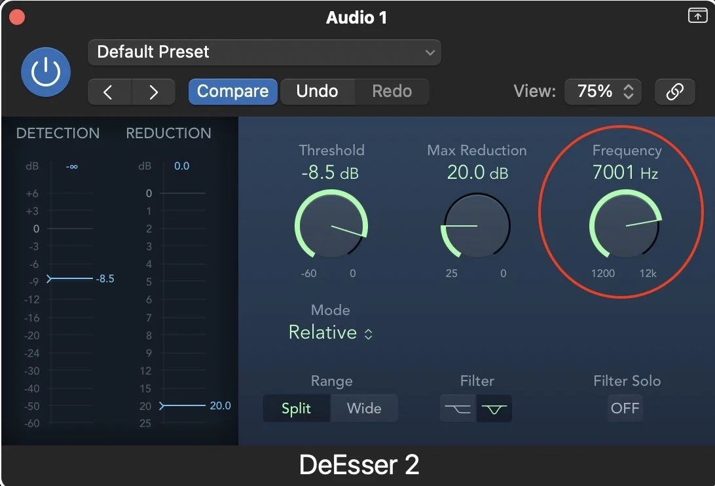Load the next preset with right arrow
The height and width of the screenshot is (486, 715).
tap(153, 92)
